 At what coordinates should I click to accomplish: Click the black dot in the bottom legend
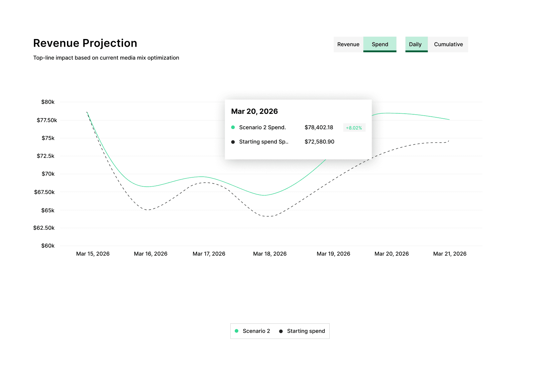[x=281, y=331]
